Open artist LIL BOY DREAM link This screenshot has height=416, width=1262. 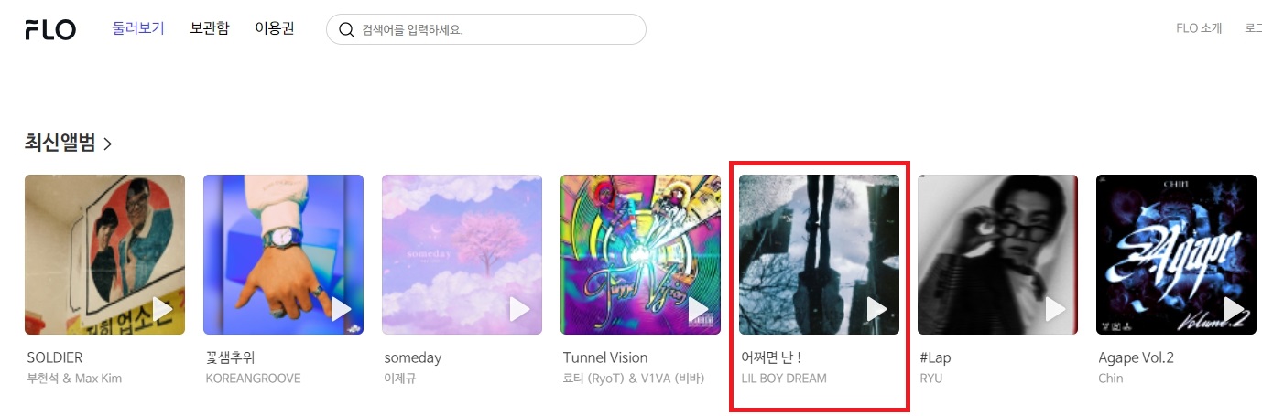pyautogui.click(x=784, y=379)
